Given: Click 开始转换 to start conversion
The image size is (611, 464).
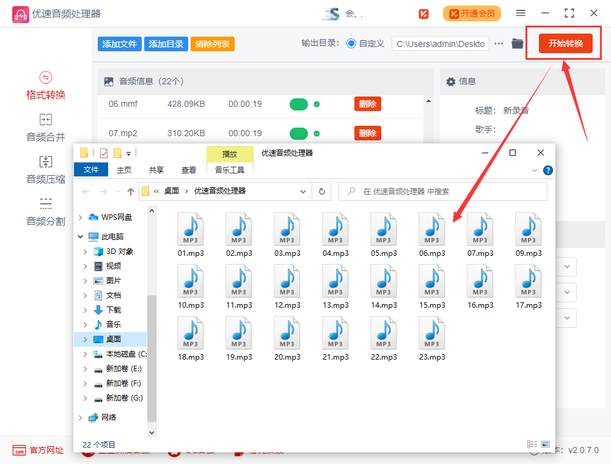Looking at the screenshot, I should coord(565,43).
